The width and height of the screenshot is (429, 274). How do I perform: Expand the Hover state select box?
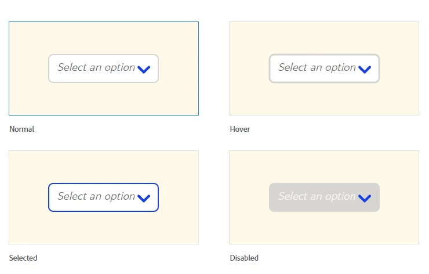click(324, 68)
